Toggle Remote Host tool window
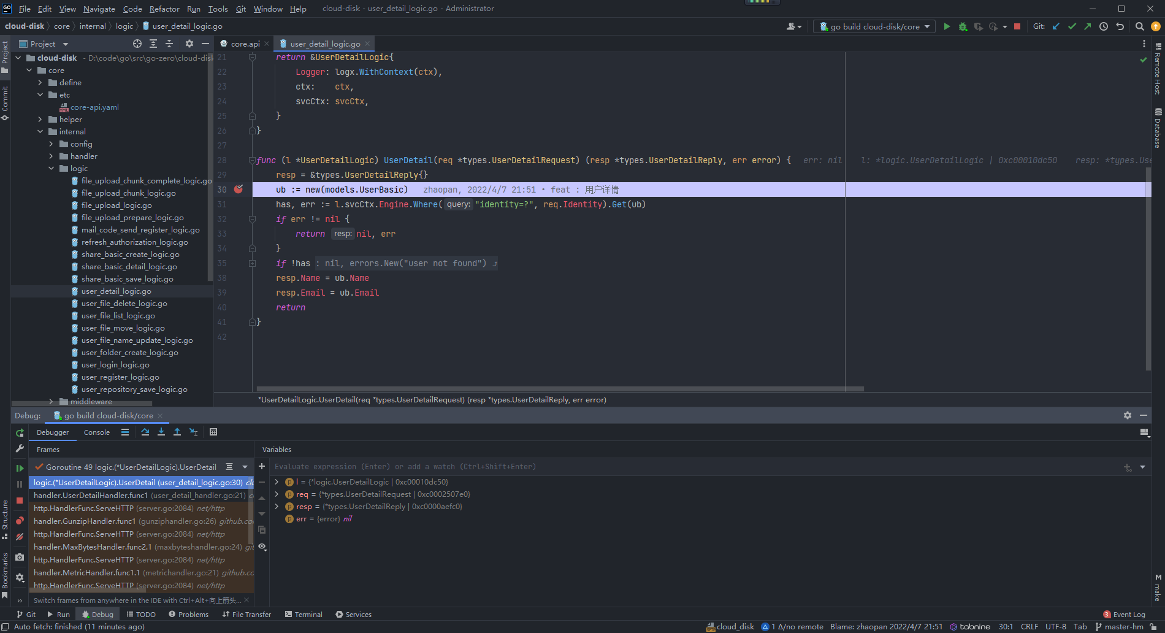The image size is (1165, 633). click(1158, 68)
